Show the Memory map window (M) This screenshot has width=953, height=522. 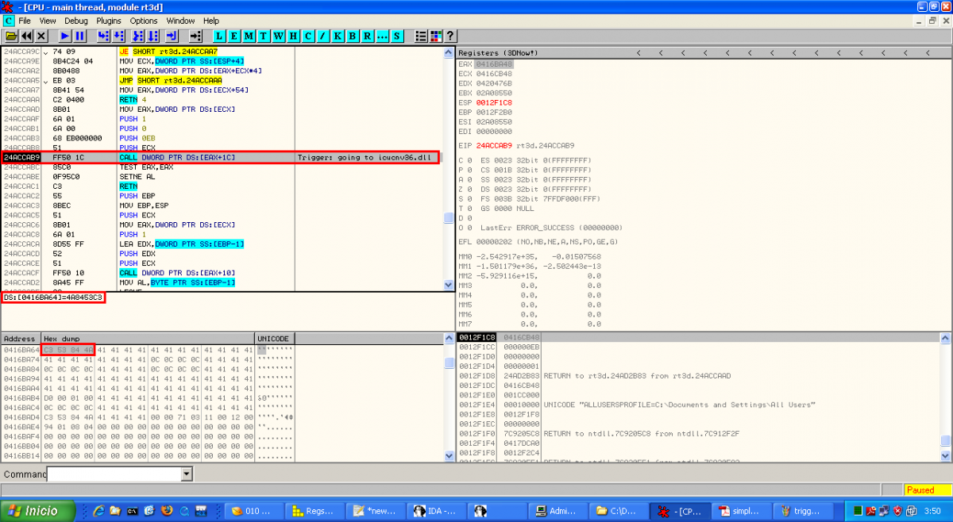tap(249, 36)
